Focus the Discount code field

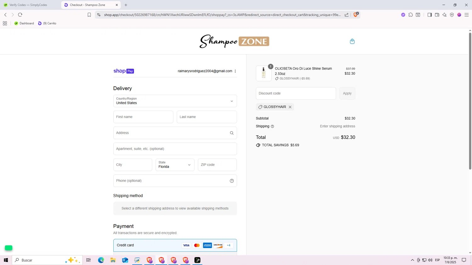(296, 94)
